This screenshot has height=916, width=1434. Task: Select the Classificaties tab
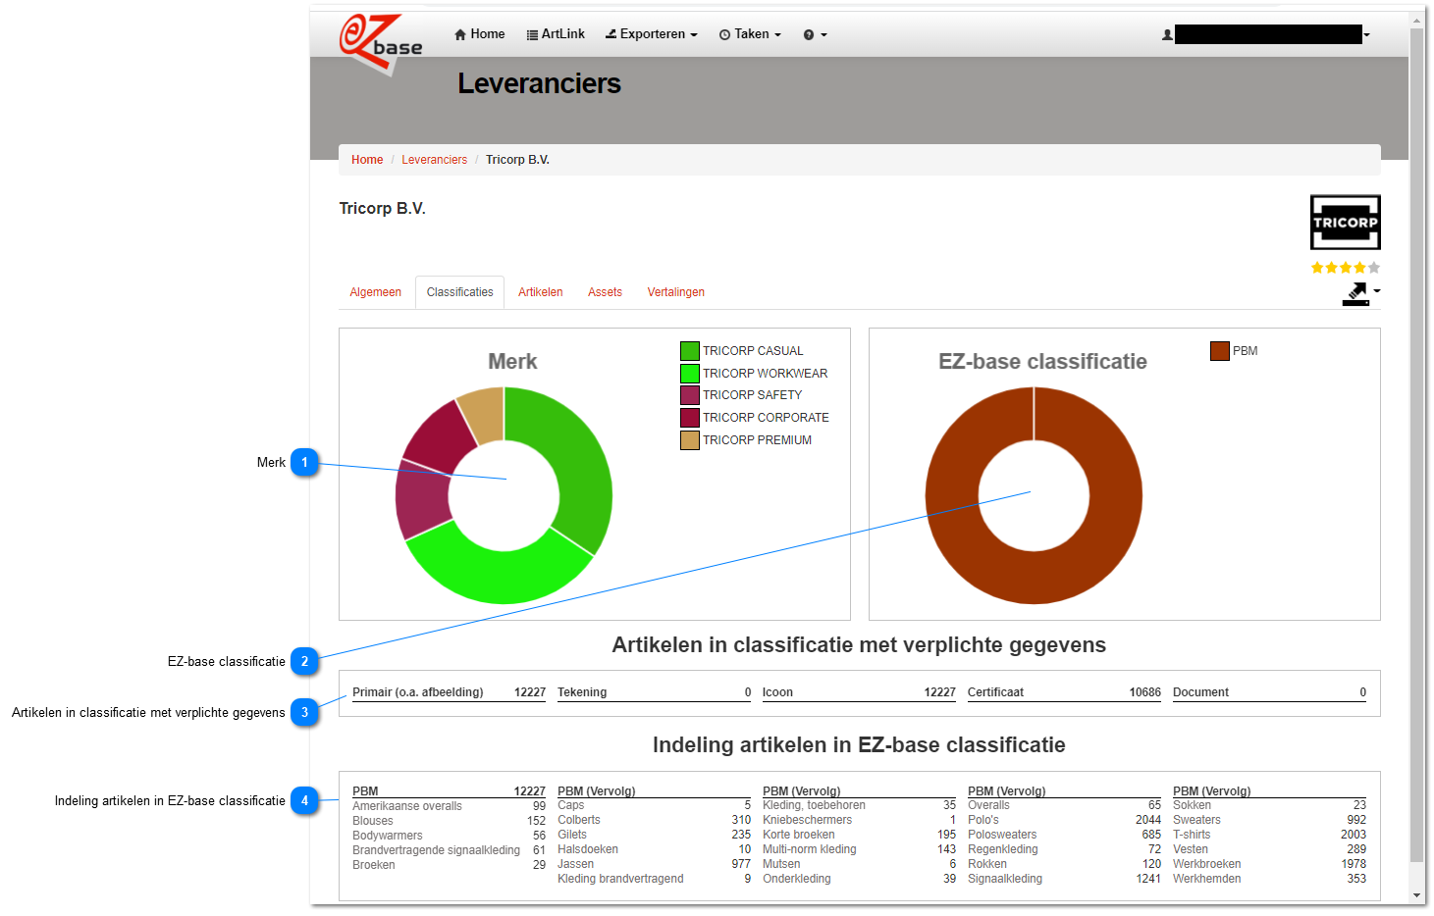coord(459,292)
